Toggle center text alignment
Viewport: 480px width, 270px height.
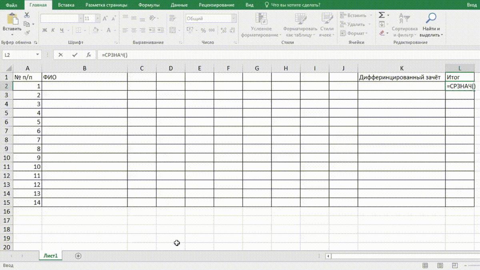[133, 30]
